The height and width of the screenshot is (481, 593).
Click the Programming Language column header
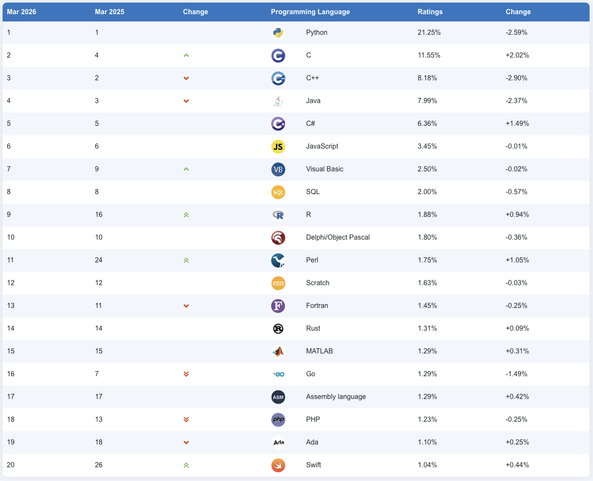(x=310, y=12)
